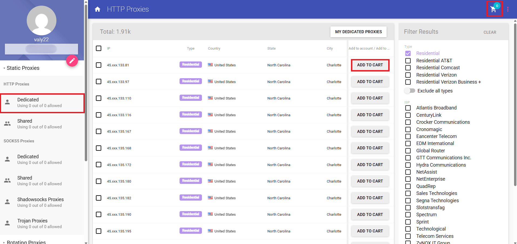Open HTTP Proxies from the sidebar
The width and height of the screenshot is (517, 244).
(x=16, y=84)
